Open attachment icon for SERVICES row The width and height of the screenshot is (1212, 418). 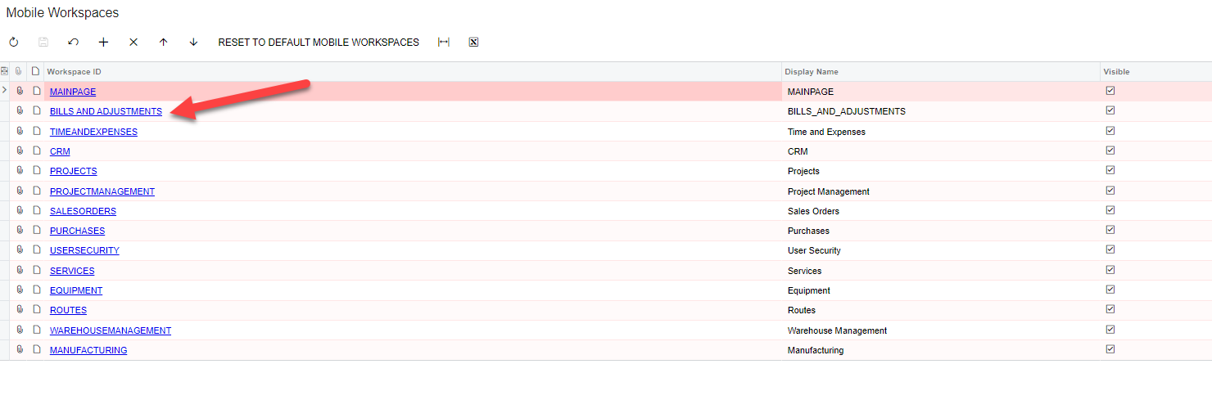coord(20,270)
